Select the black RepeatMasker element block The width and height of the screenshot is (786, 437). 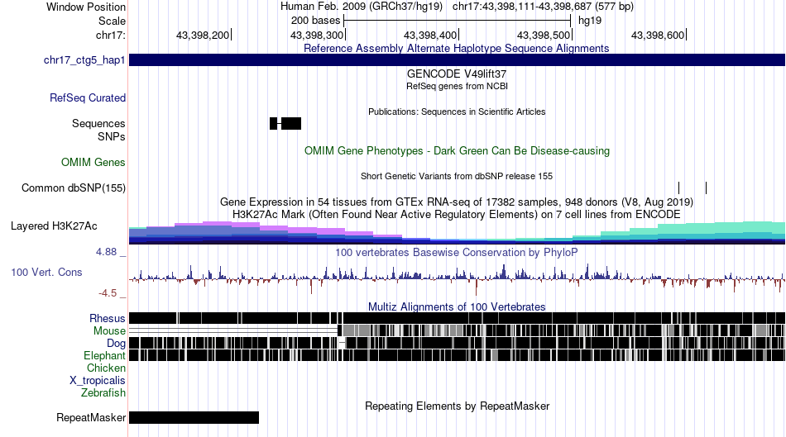click(x=194, y=417)
